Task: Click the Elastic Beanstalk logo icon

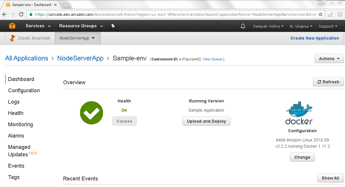Action: (x=13, y=38)
